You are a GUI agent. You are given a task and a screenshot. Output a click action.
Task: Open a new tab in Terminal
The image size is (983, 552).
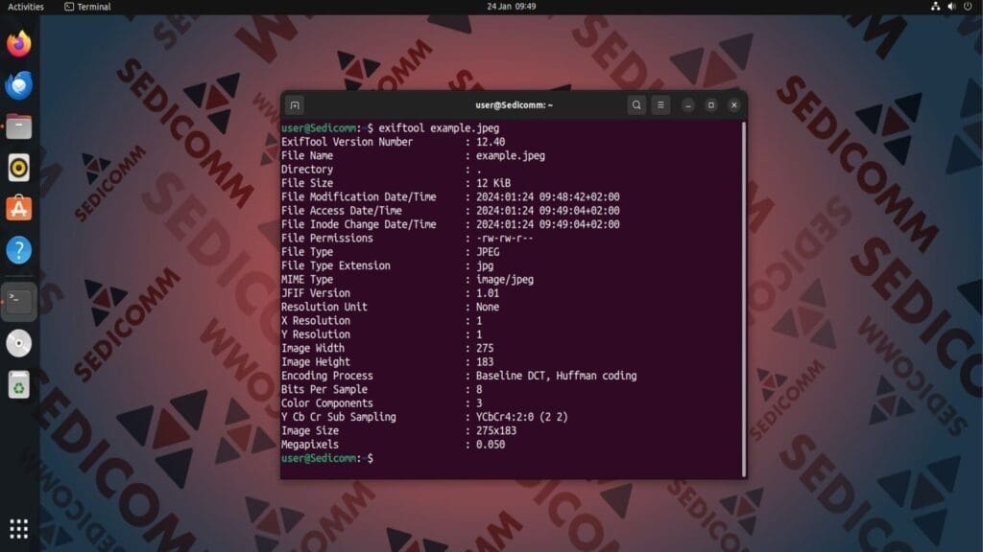tap(294, 104)
